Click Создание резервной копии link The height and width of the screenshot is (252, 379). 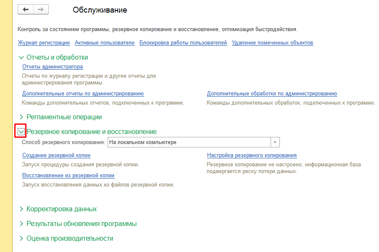pyautogui.click(x=56, y=155)
